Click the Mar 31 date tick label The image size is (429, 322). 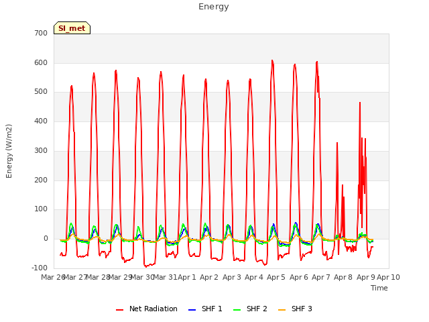click(165, 277)
